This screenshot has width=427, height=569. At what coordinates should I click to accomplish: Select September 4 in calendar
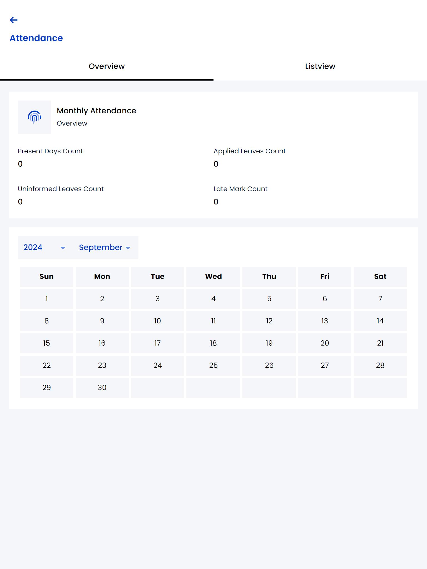coord(213,299)
